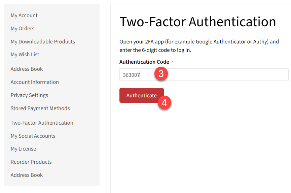Open Address Book below Reorder Products

[x=27, y=175]
